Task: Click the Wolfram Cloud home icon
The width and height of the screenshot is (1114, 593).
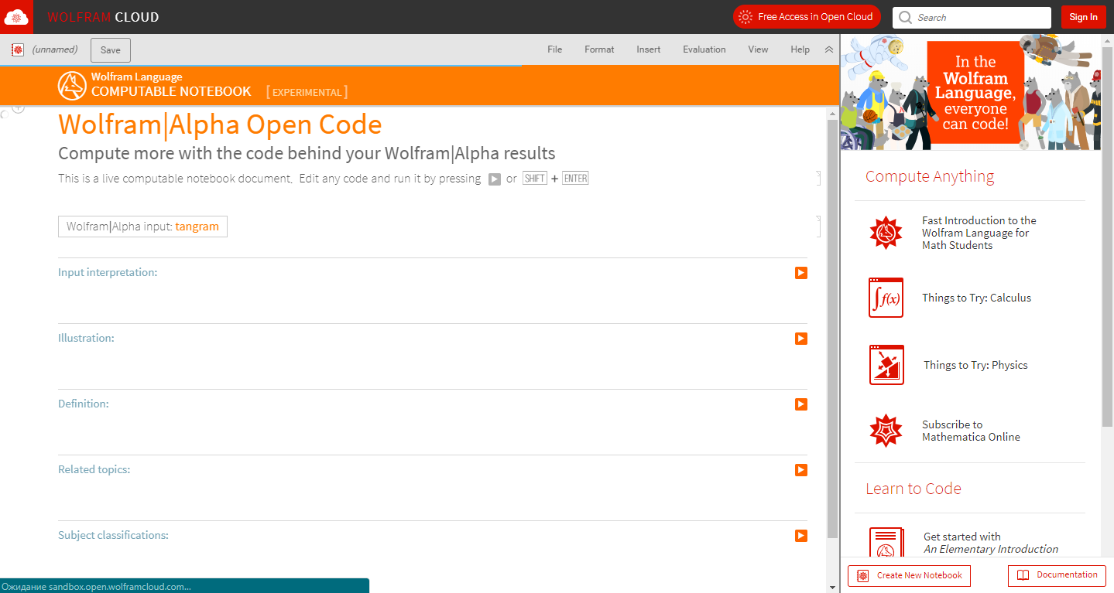Action: coord(16,16)
